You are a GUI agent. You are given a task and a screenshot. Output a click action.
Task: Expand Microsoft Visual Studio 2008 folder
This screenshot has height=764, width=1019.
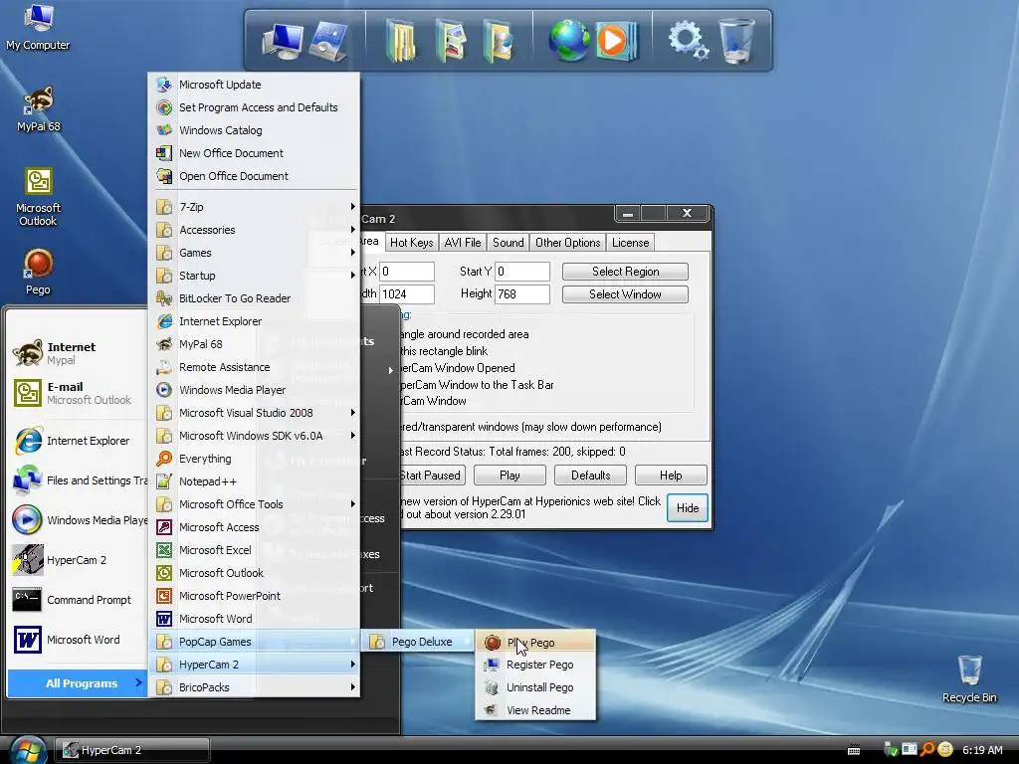point(255,413)
